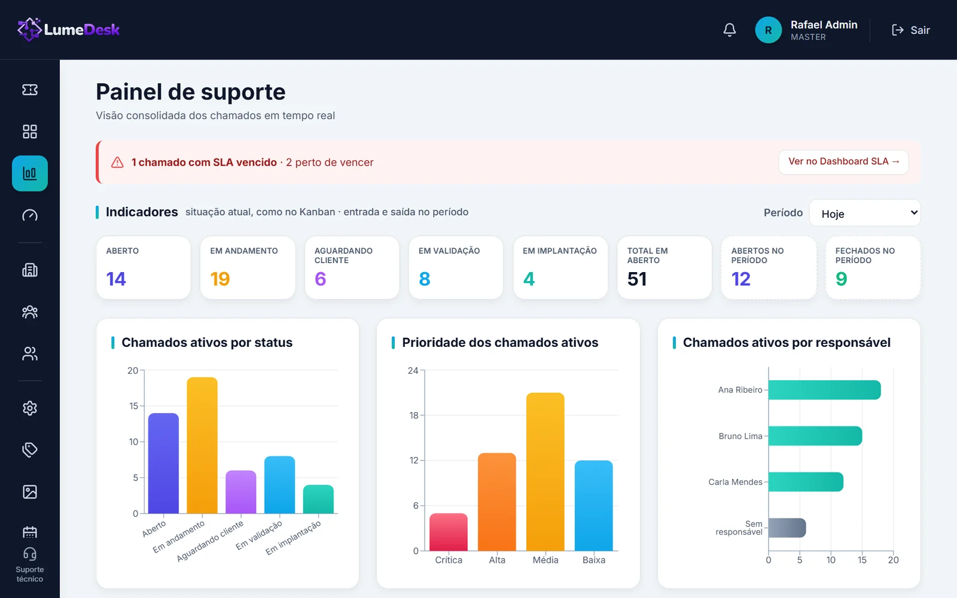957x598 pixels.
Task: Open Ver no Dashboard SLA link
Action: [843, 161]
